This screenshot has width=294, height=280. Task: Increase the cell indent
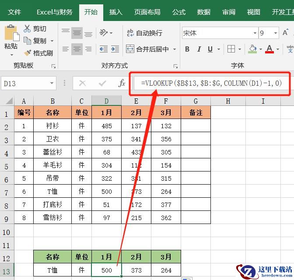(115, 49)
